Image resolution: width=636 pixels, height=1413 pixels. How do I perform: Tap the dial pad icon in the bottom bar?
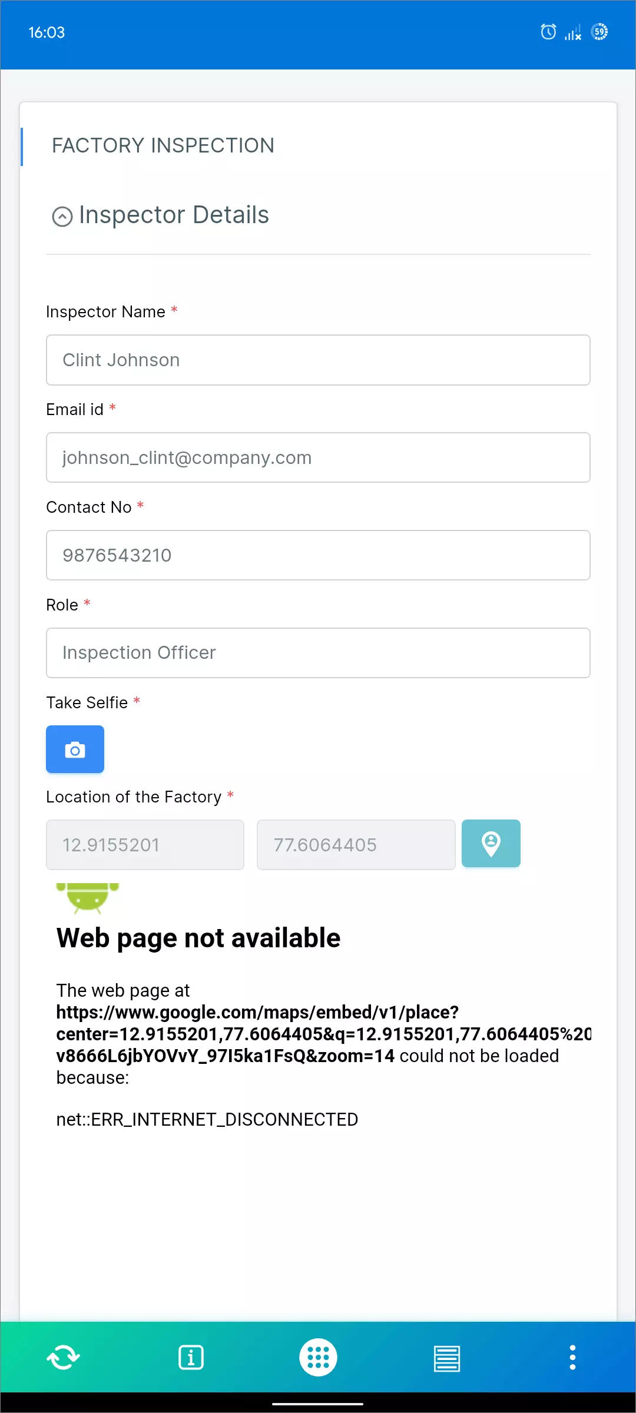tap(318, 1357)
